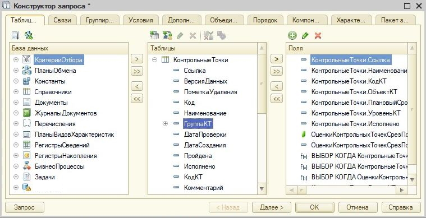
Task: Click the add table icon above Таблицы
Action: 154,35
